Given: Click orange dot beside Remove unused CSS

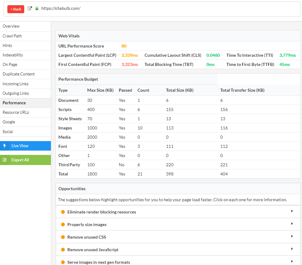Looking at the screenshot, I should [x=63, y=237].
